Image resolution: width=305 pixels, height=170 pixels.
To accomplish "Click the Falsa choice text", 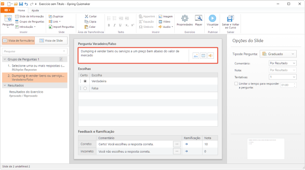I will click(x=95, y=88).
